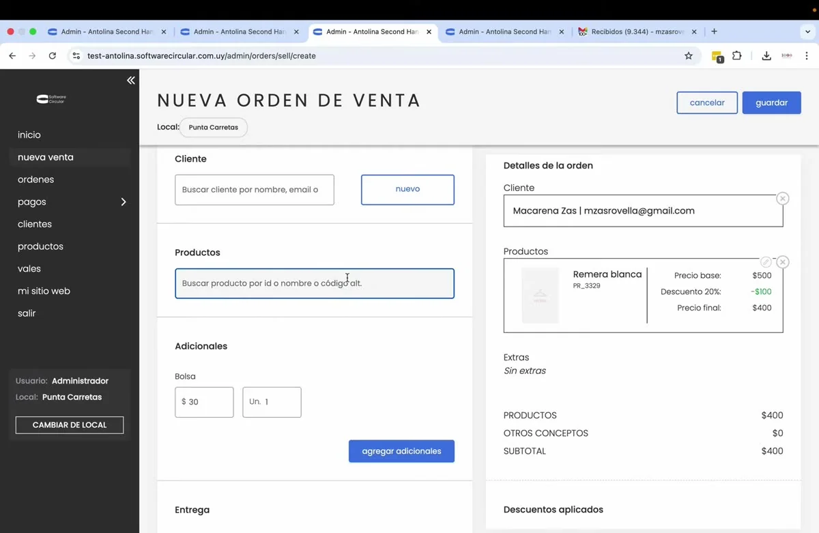Close the fourth Admin - Antolina tab
This screenshot has height=533, width=819.
point(562,31)
